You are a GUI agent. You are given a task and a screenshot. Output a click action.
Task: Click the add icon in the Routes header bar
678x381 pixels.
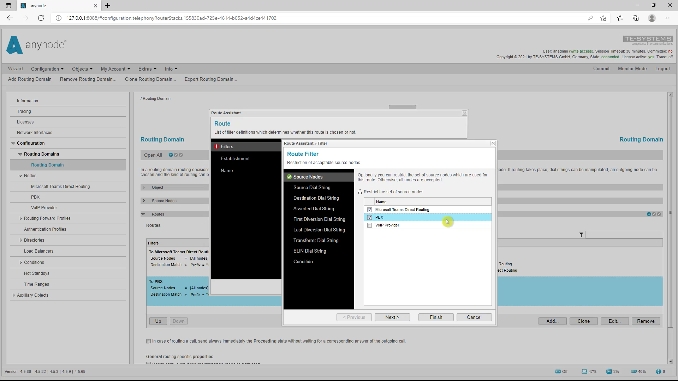[x=649, y=214]
